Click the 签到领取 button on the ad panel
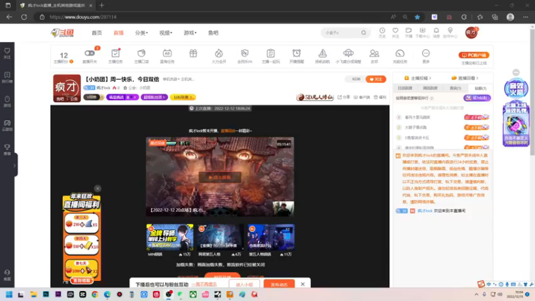 82,280
